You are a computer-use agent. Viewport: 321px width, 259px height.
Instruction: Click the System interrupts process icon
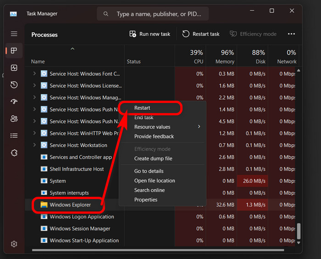tap(44, 193)
